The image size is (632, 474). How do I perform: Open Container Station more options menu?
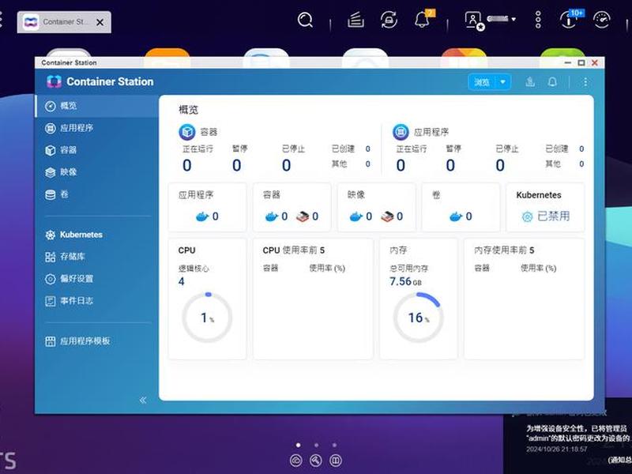[x=585, y=82]
